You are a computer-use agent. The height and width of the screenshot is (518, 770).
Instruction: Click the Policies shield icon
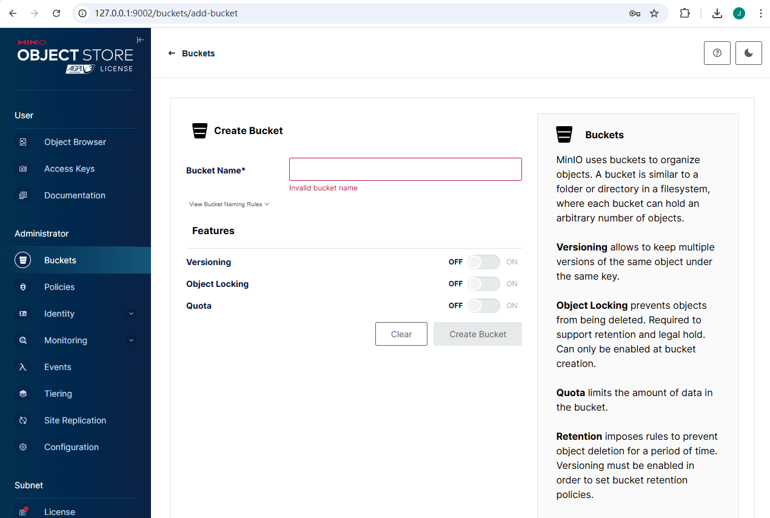pos(23,287)
